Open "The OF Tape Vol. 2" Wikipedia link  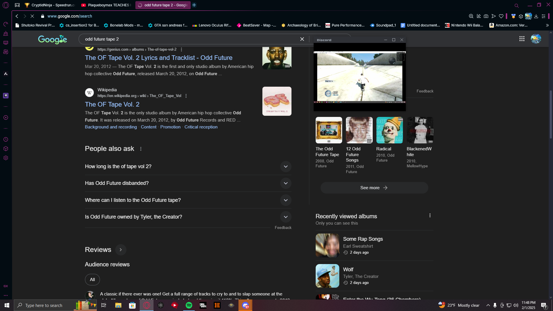(112, 105)
